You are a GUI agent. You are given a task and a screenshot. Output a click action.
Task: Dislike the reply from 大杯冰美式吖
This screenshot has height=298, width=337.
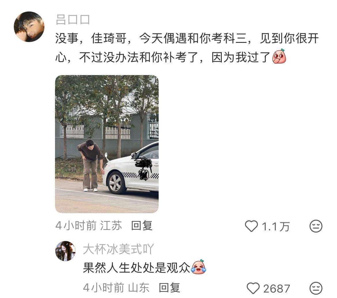(316, 288)
